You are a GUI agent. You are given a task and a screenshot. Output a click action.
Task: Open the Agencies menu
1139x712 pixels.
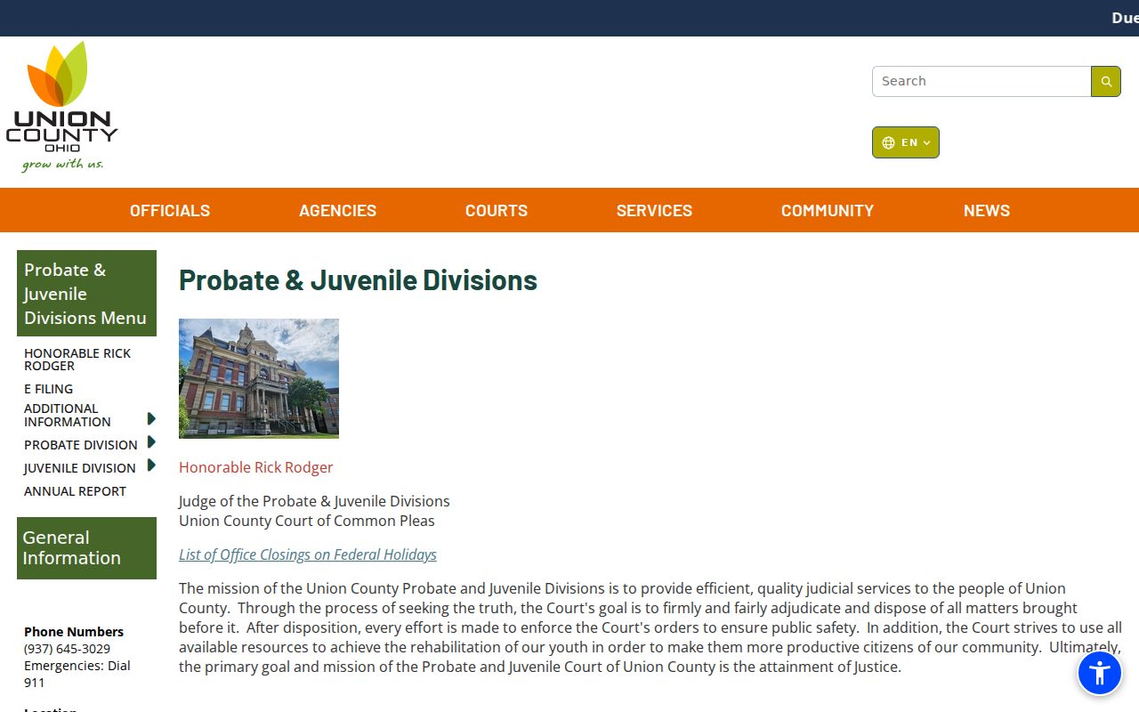[x=337, y=210]
